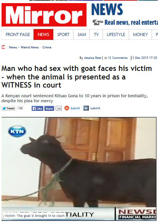
Task: Open the LIFESTYLE section
Action: click(x=116, y=34)
